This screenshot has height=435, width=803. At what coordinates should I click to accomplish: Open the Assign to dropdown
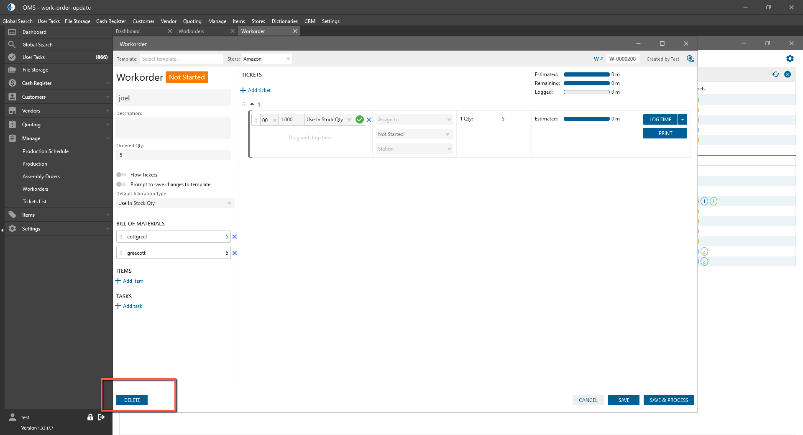pyautogui.click(x=414, y=120)
